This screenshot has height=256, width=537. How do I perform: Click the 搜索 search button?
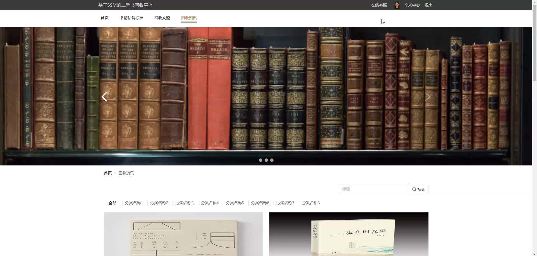[x=419, y=189]
